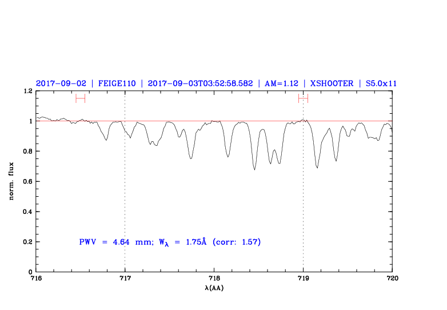Click the 0.6 y-axis tick label
Viewport: 447px width, 310px height.
(x=27, y=182)
